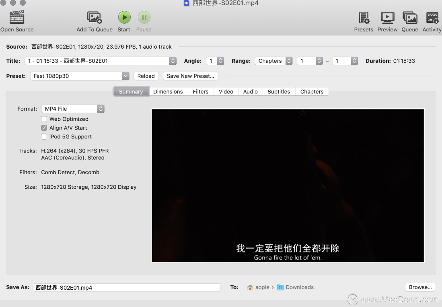
Task: Show the Queue window icon
Action: (410, 17)
